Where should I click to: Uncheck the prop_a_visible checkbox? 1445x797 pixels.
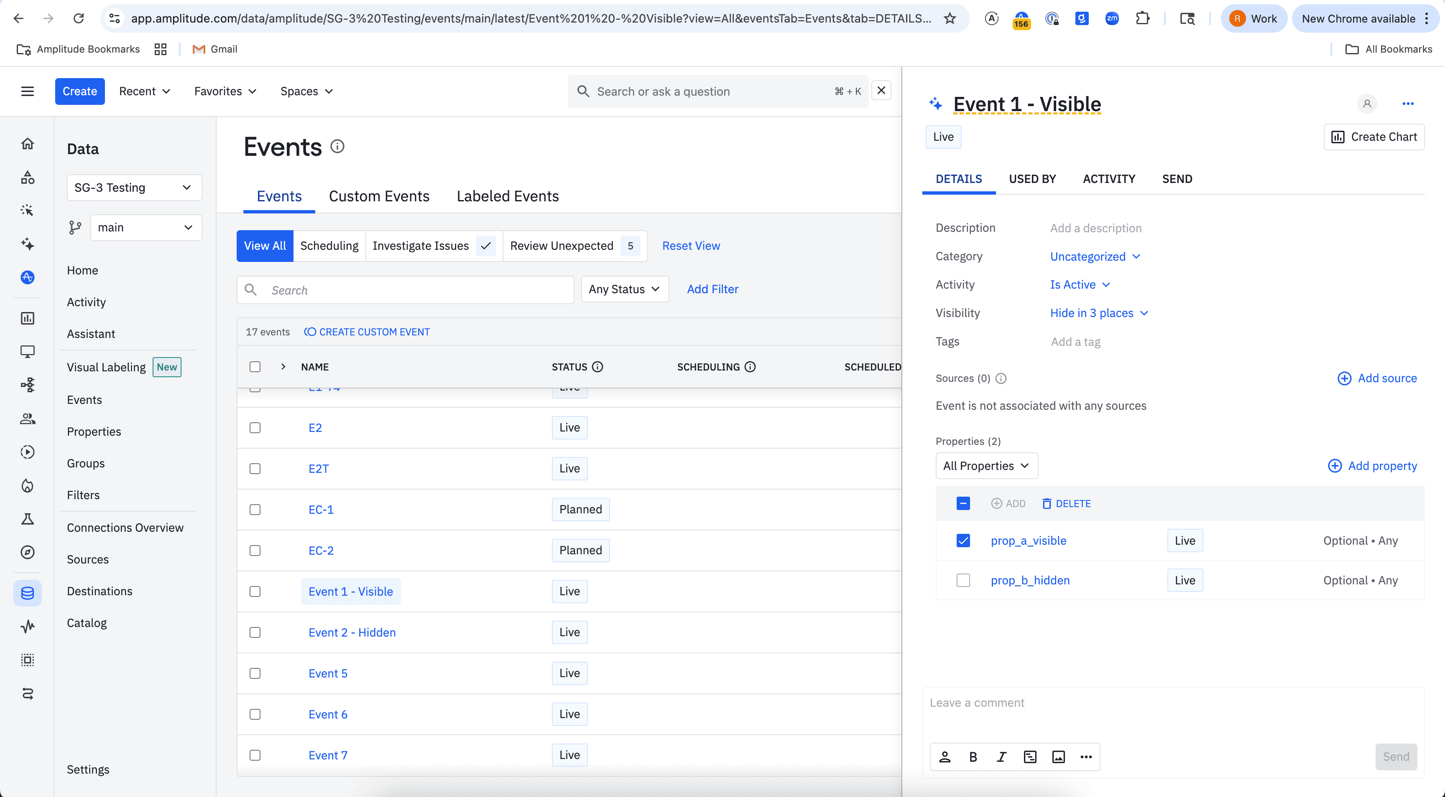tap(962, 540)
